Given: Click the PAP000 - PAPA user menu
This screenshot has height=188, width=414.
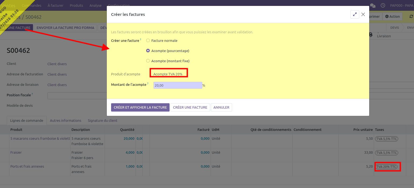Looking at the screenshot, I should pyautogui.click(x=402, y=5).
